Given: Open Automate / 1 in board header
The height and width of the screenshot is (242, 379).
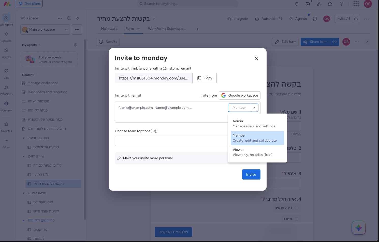Looking at the screenshot, I should point(269,19).
